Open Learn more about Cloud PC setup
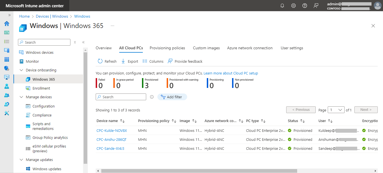Image resolution: width=383 pixels, height=173 pixels. click(231, 73)
